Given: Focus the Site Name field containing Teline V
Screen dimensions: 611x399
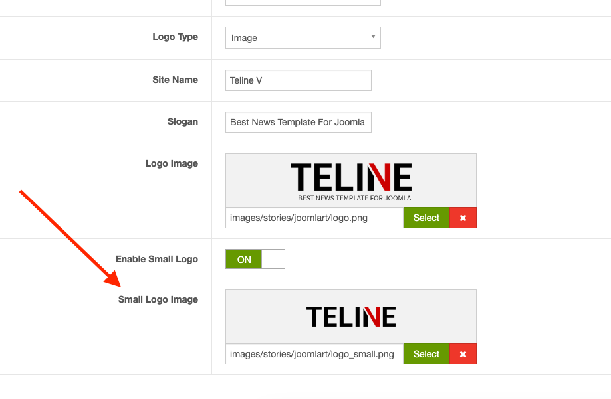Looking at the screenshot, I should tap(298, 80).
